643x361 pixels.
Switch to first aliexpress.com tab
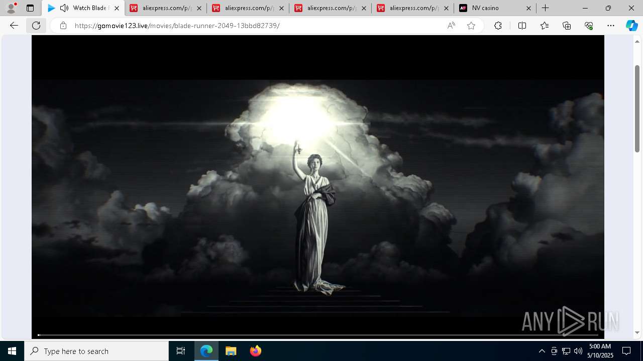pyautogui.click(x=166, y=8)
